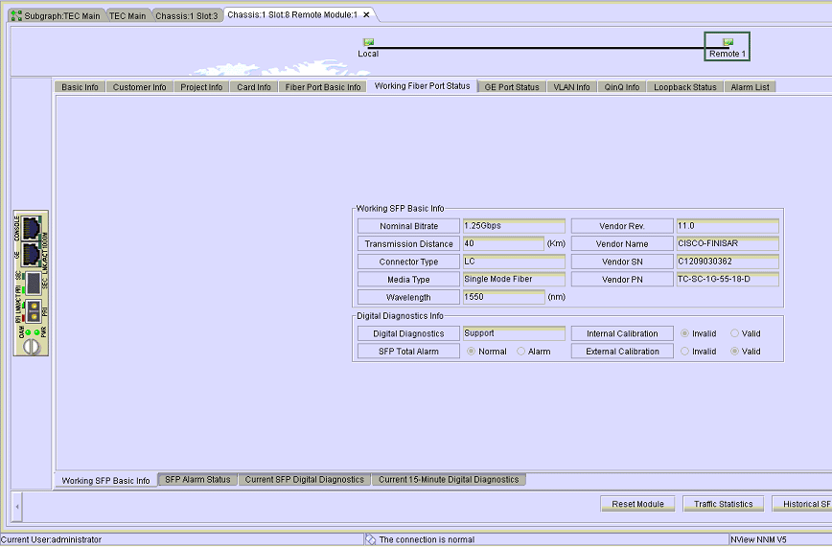Click the GE RJ45 port on module image
Viewport: 832px width, 547px height.
pyautogui.click(x=32, y=255)
